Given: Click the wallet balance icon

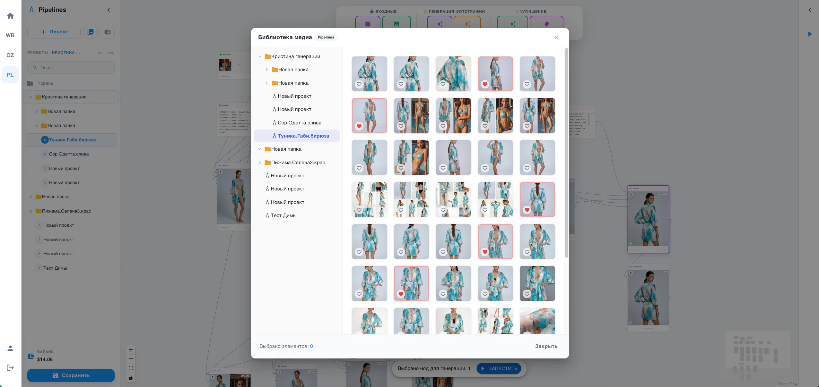Looking at the screenshot, I should 31,356.
